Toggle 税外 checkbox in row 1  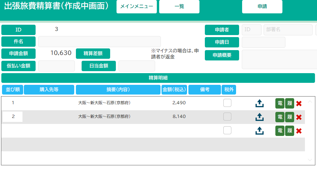pyautogui.click(x=227, y=103)
